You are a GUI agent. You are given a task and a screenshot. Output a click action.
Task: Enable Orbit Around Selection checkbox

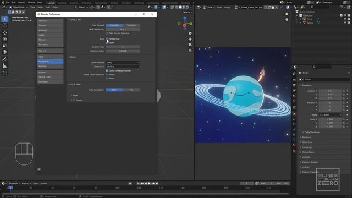107,33
